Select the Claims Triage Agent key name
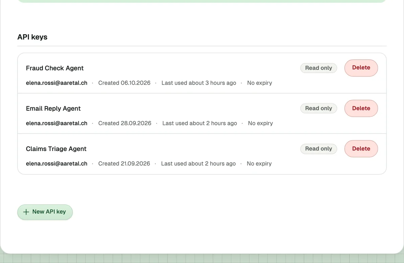The width and height of the screenshot is (404, 263). [x=56, y=149]
